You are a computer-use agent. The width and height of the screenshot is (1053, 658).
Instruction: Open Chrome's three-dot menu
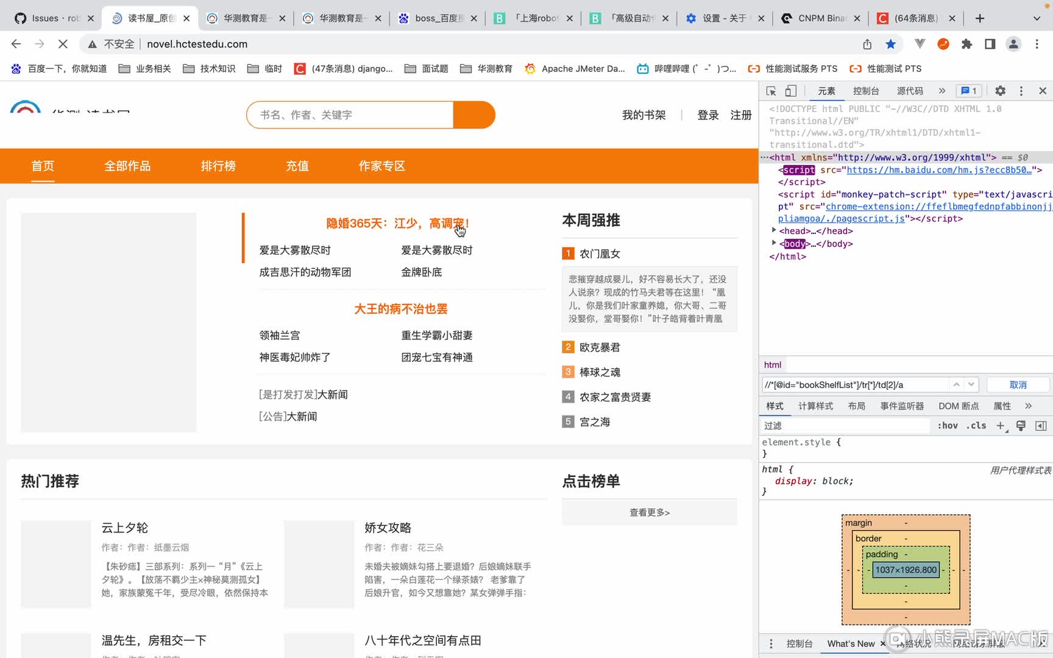pos(1037,44)
